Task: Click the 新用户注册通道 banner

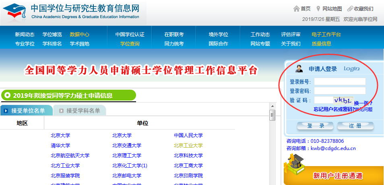Action: pyautogui.click(x=334, y=175)
